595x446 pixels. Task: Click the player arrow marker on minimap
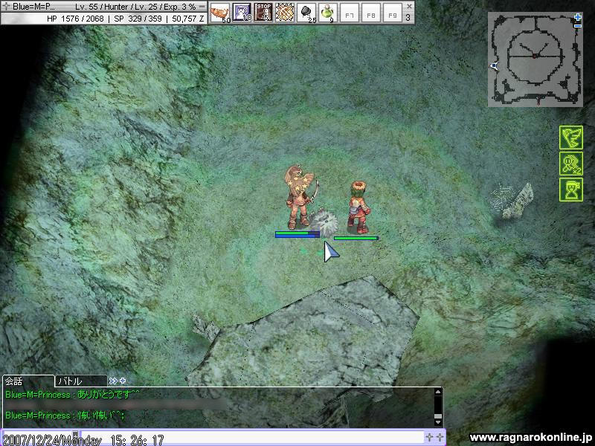494,66
